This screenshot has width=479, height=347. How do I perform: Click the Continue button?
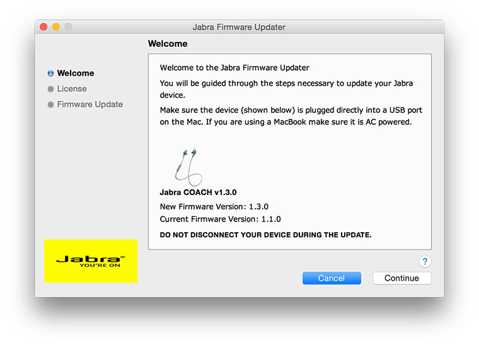pyautogui.click(x=401, y=278)
